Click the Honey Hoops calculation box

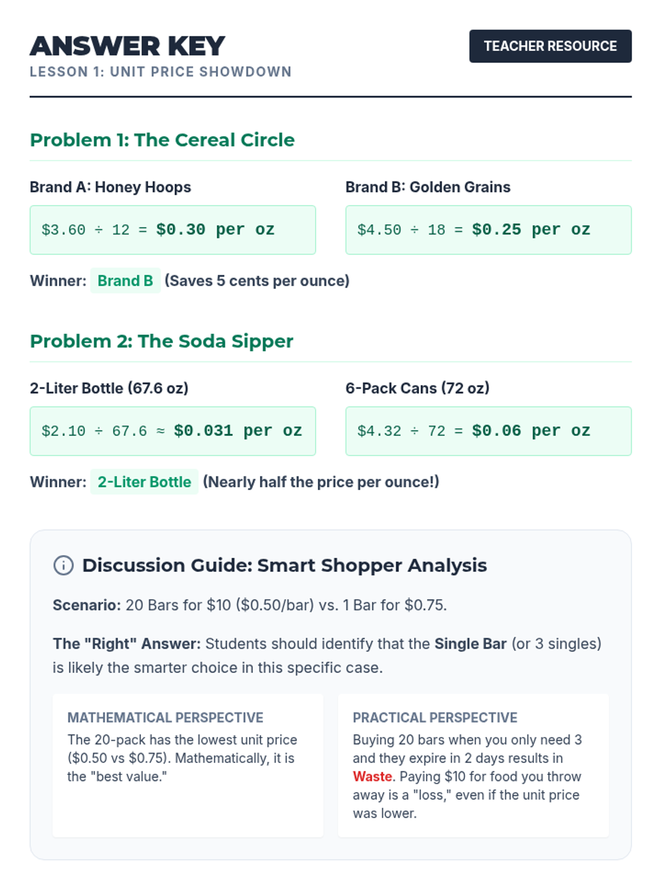pos(173,230)
